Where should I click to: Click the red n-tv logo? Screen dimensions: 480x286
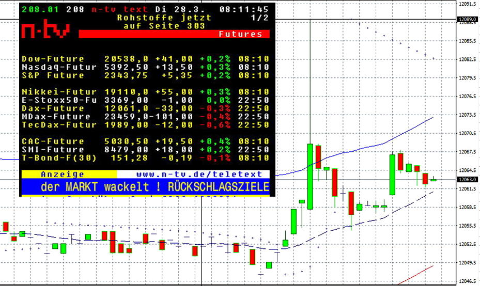coord(45,29)
